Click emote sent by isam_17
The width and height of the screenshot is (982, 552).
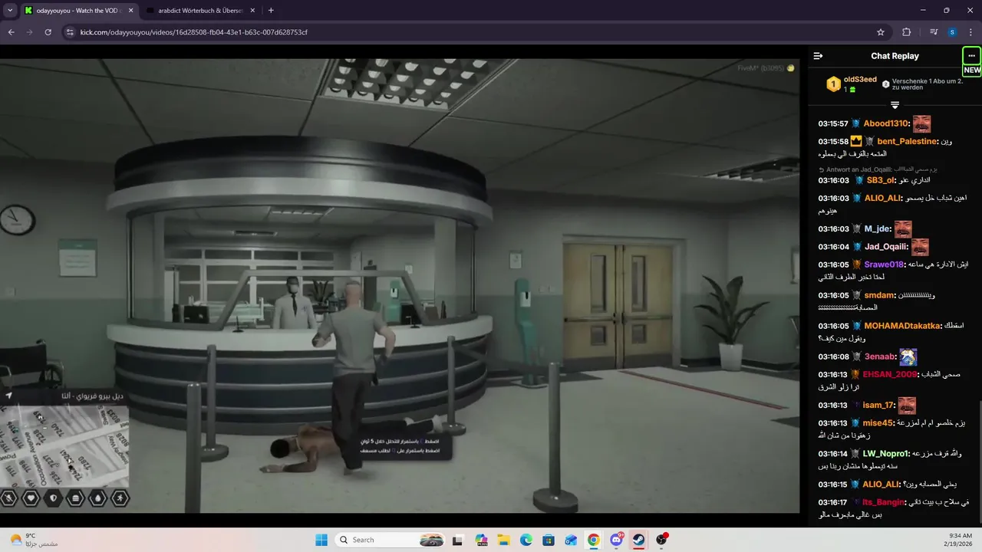(908, 405)
